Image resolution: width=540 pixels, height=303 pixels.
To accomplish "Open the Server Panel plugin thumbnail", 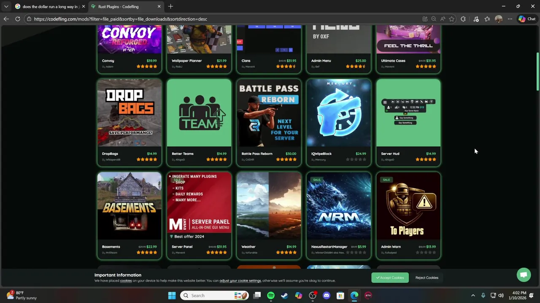I will (199, 206).
